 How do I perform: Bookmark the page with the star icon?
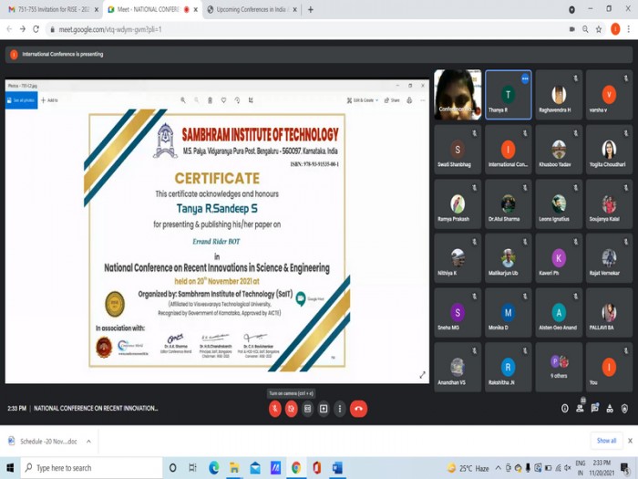(599, 29)
